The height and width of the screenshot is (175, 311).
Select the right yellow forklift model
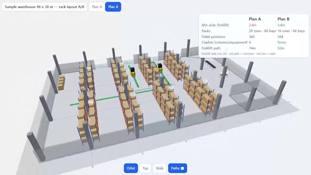click(160, 68)
